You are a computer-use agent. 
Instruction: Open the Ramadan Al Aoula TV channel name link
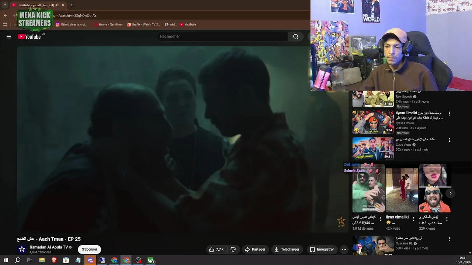[49, 247]
